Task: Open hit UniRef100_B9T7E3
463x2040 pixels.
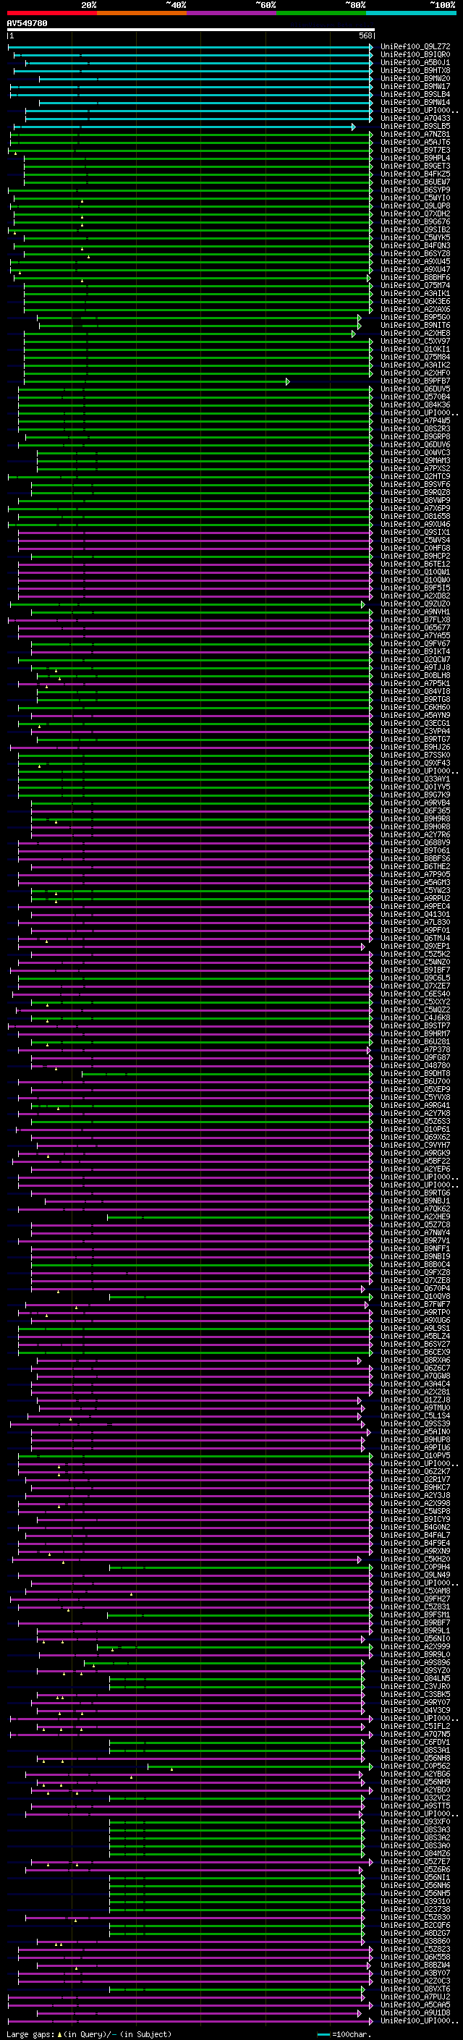Action: coord(415,151)
